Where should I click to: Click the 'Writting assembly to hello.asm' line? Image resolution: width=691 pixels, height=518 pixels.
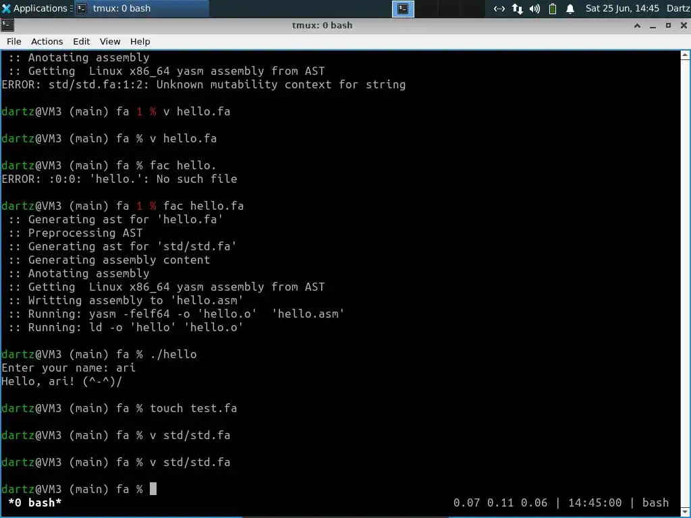pos(126,300)
